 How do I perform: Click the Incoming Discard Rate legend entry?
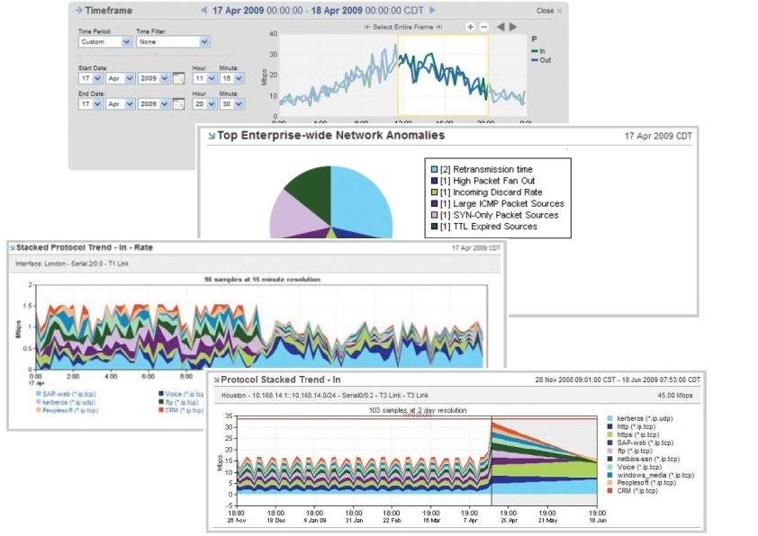click(x=486, y=192)
